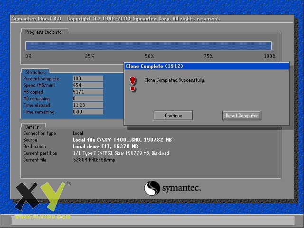Click the full blue progress bar
This screenshot has height=228, width=304.
(148, 46)
